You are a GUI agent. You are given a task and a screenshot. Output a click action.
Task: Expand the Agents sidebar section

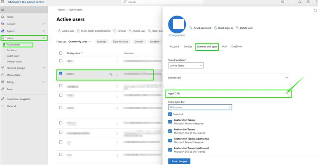44,31
